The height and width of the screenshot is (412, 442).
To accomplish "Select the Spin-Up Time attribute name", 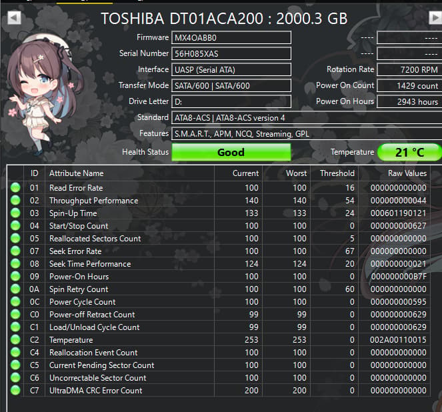I will pos(73,213).
